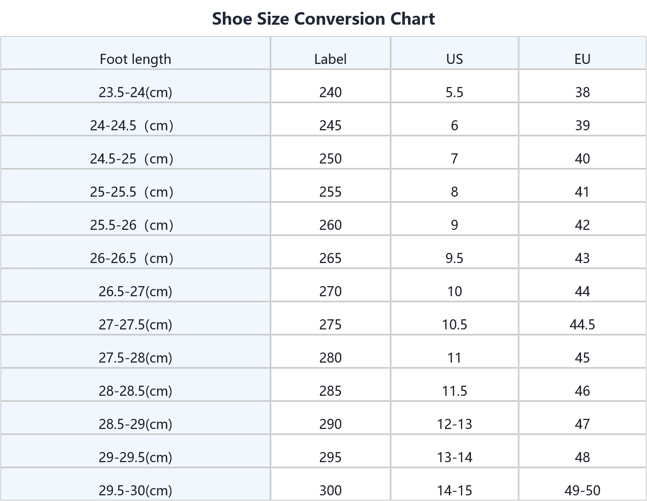This screenshot has height=501, width=647.
Task: Click the 27.5-28(cm) foot length cell
Action: click(x=135, y=358)
